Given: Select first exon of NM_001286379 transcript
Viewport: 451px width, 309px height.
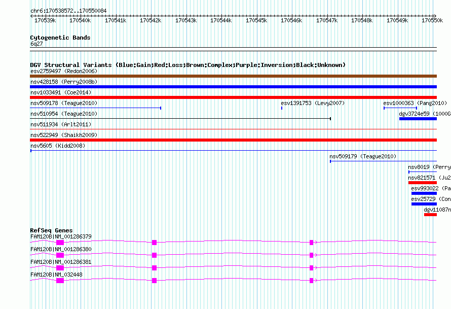Looking at the screenshot, I should (x=60, y=243).
